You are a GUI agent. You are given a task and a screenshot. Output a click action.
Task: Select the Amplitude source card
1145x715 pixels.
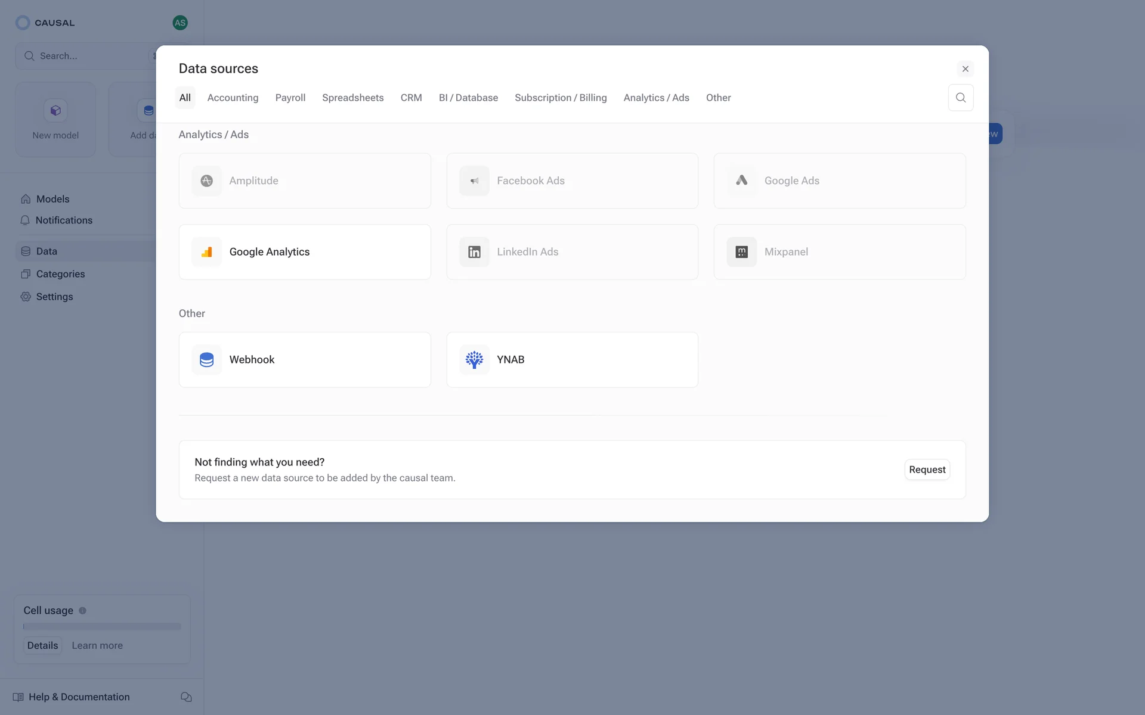coord(304,181)
